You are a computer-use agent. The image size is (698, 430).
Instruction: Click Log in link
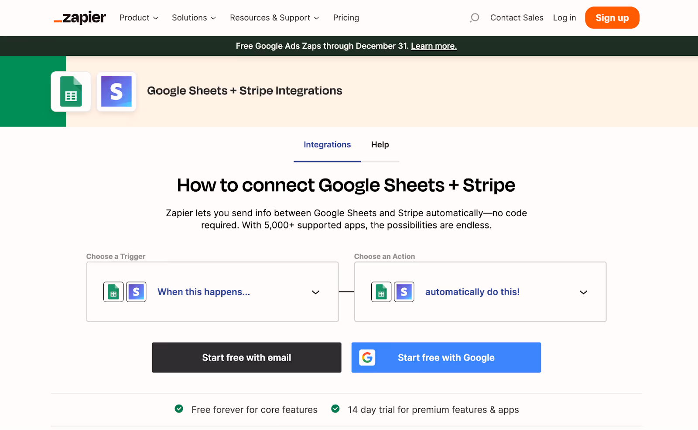[x=565, y=18]
